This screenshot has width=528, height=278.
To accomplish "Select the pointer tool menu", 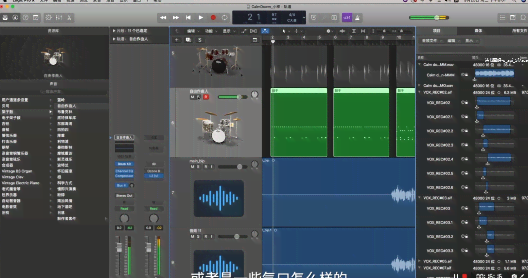I will pyautogui.click(x=286, y=31).
